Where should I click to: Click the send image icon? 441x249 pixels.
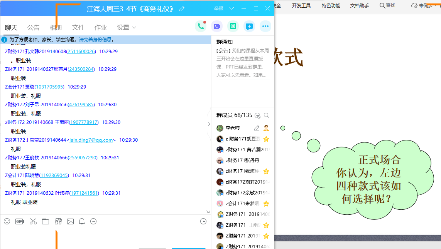[x=70, y=221]
